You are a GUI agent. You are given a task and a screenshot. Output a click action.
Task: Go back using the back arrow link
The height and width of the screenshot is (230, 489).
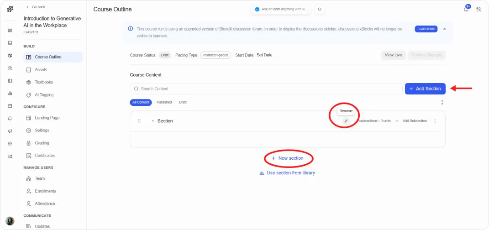36,7
